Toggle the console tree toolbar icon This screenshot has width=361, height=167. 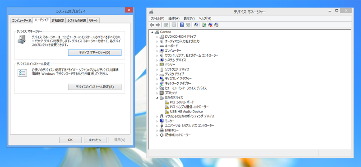[x=166, y=25]
